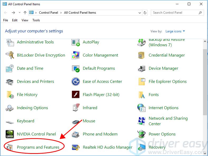208x156 pixels.
Task: Expand the chevron before Control Panel breadcrumb
Action: tap(36, 13)
